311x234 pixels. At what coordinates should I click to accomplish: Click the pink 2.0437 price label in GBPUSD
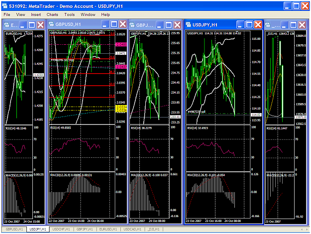[x=121, y=67]
